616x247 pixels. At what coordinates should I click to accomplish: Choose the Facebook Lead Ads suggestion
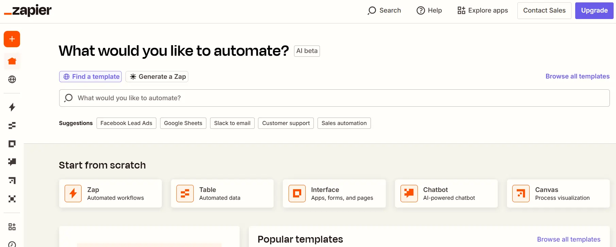(x=126, y=123)
